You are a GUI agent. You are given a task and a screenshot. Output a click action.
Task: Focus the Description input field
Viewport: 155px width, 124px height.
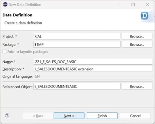[x=93, y=69]
